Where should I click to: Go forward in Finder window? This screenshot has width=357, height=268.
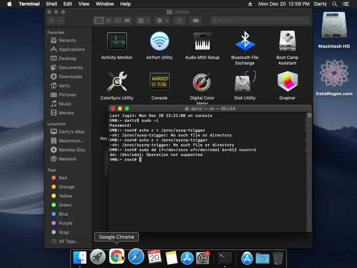60,21
